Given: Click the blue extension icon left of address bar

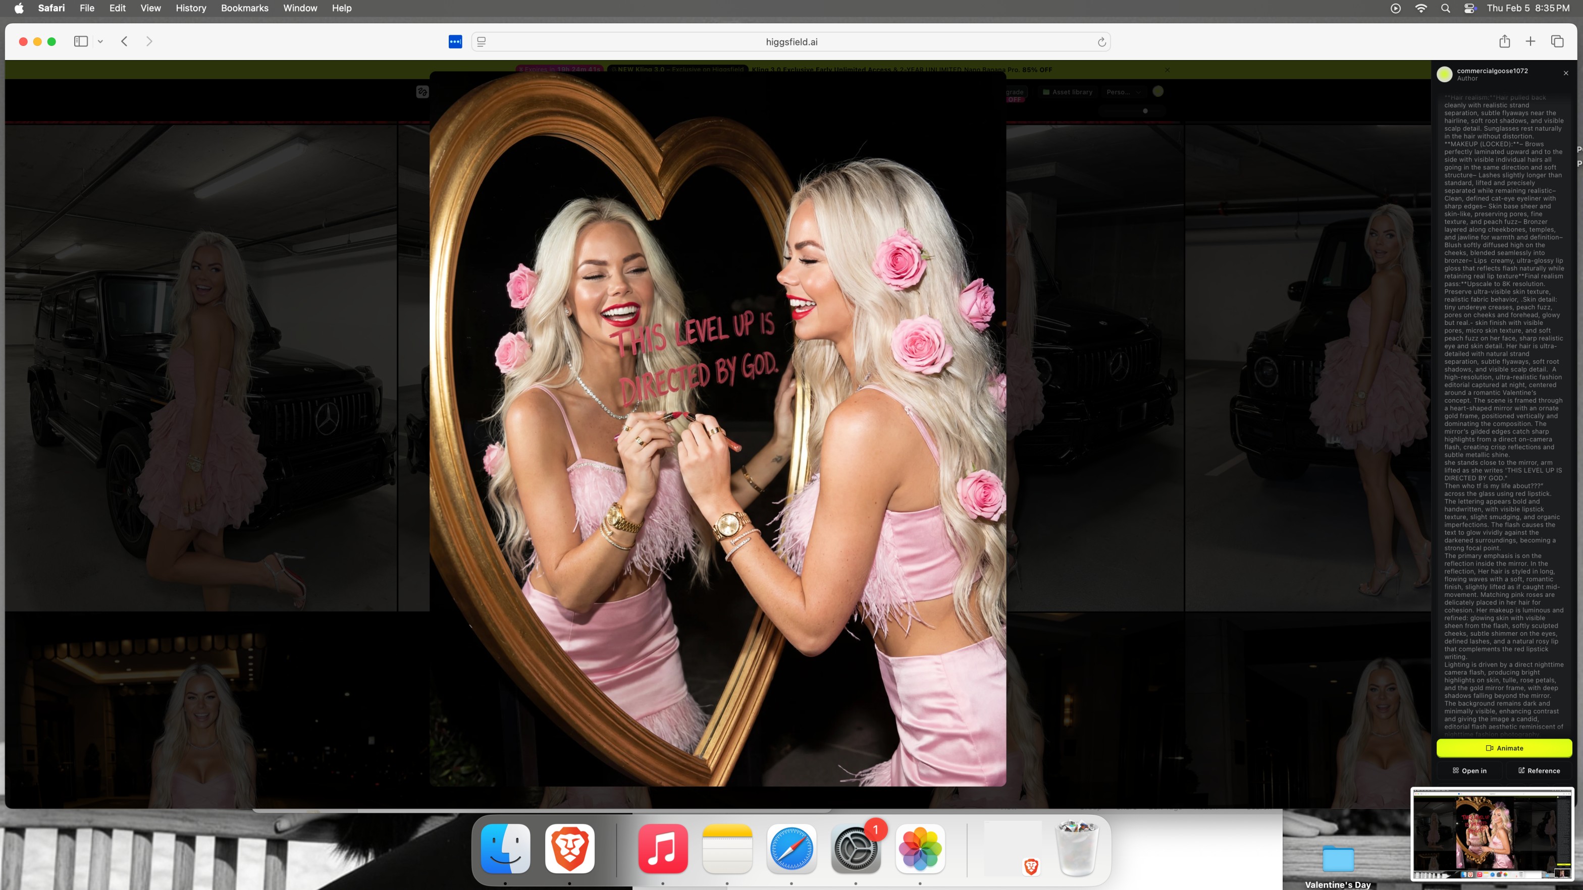Looking at the screenshot, I should coord(455,42).
